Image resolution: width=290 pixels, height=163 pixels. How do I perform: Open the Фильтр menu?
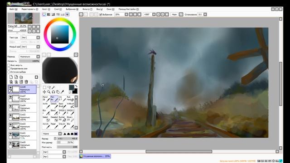[87, 9]
